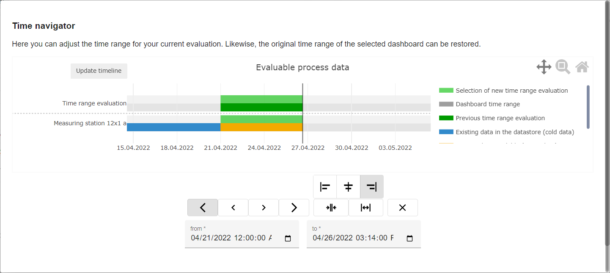Click the small right chevron step button
The image size is (610, 273).
(x=264, y=208)
